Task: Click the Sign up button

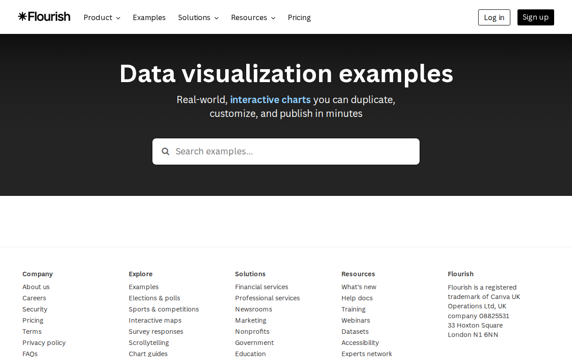Action: pyautogui.click(x=536, y=17)
